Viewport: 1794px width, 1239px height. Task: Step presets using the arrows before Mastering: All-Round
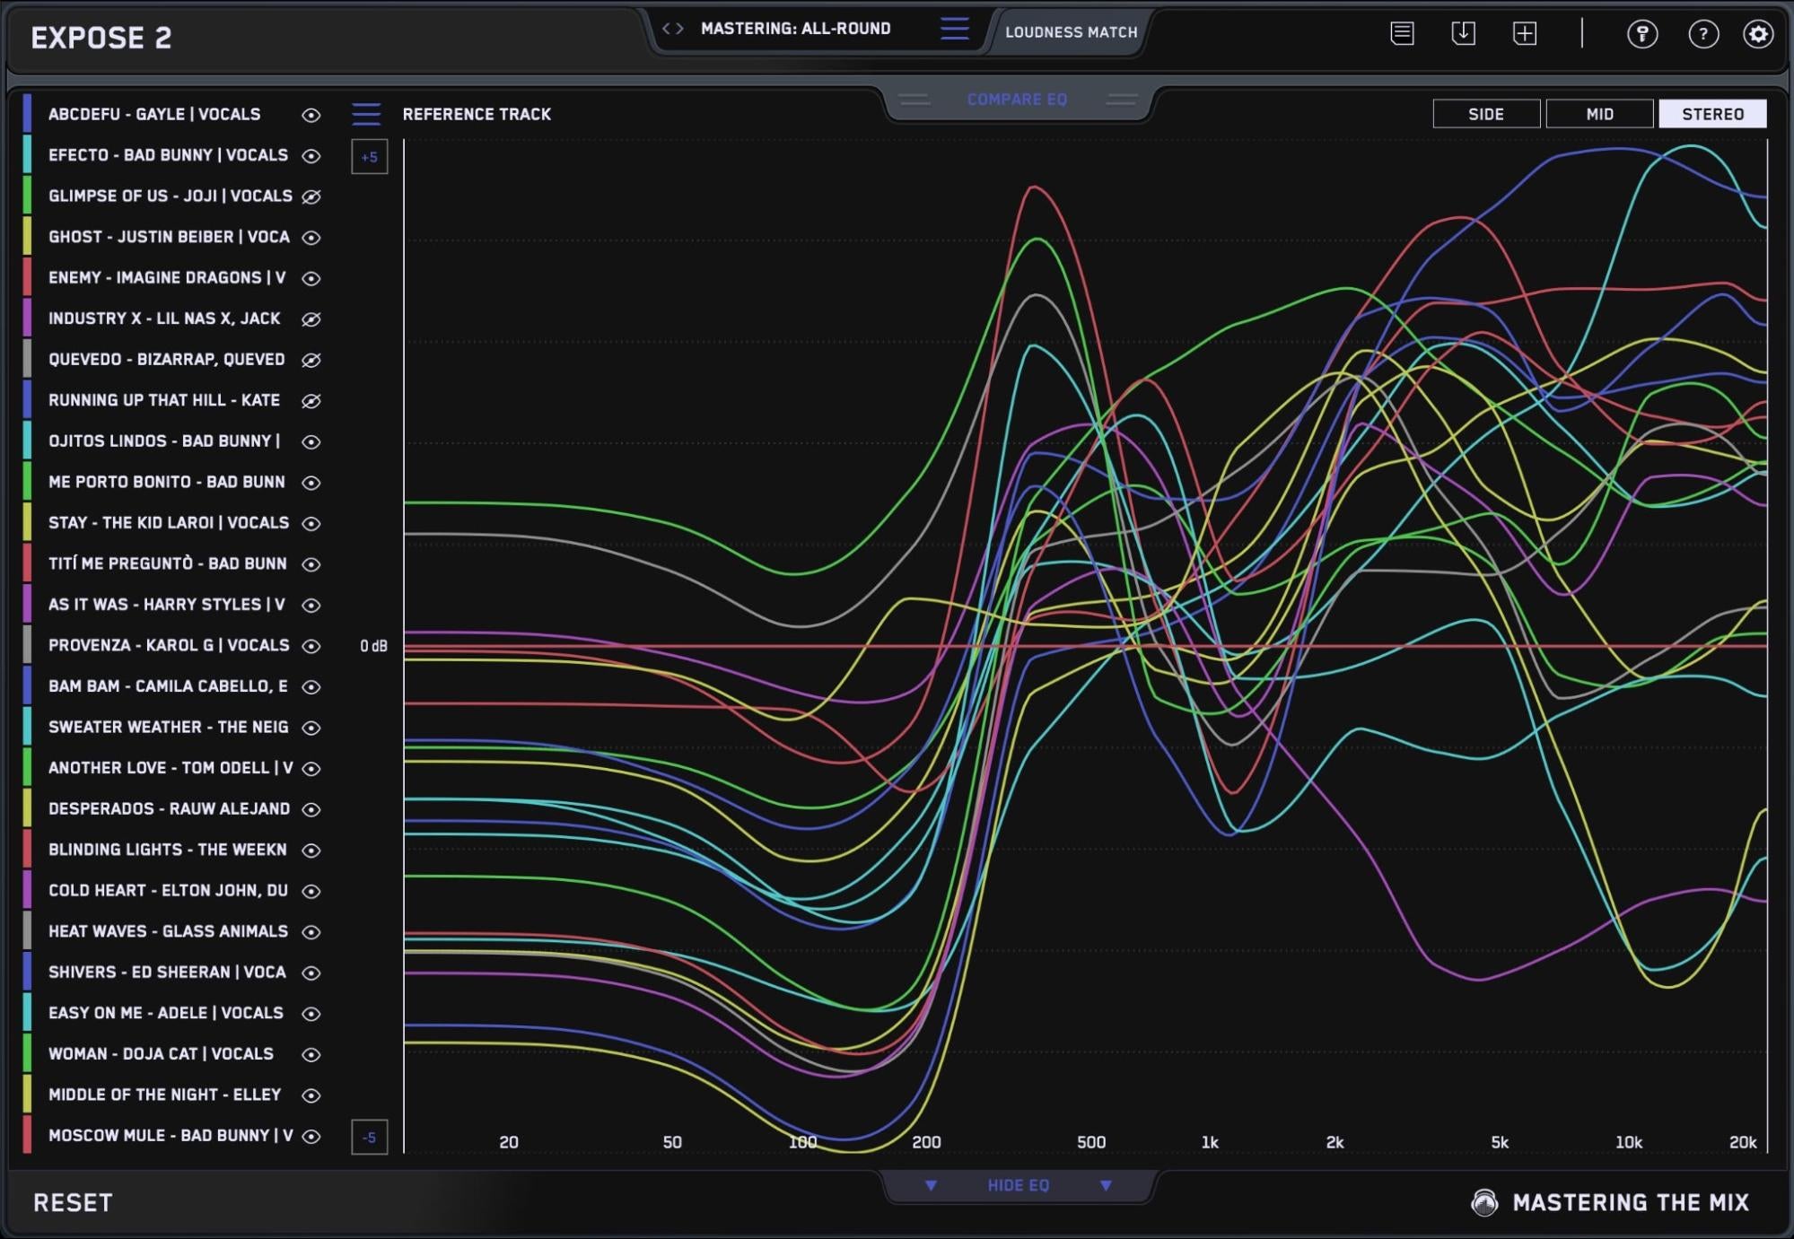(x=673, y=29)
